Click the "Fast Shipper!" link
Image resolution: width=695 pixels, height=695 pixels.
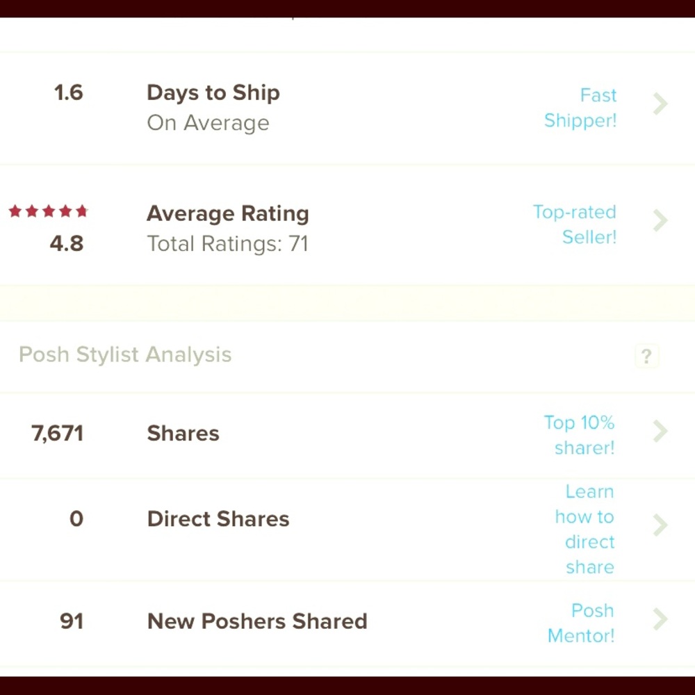click(x=580, y=108)
